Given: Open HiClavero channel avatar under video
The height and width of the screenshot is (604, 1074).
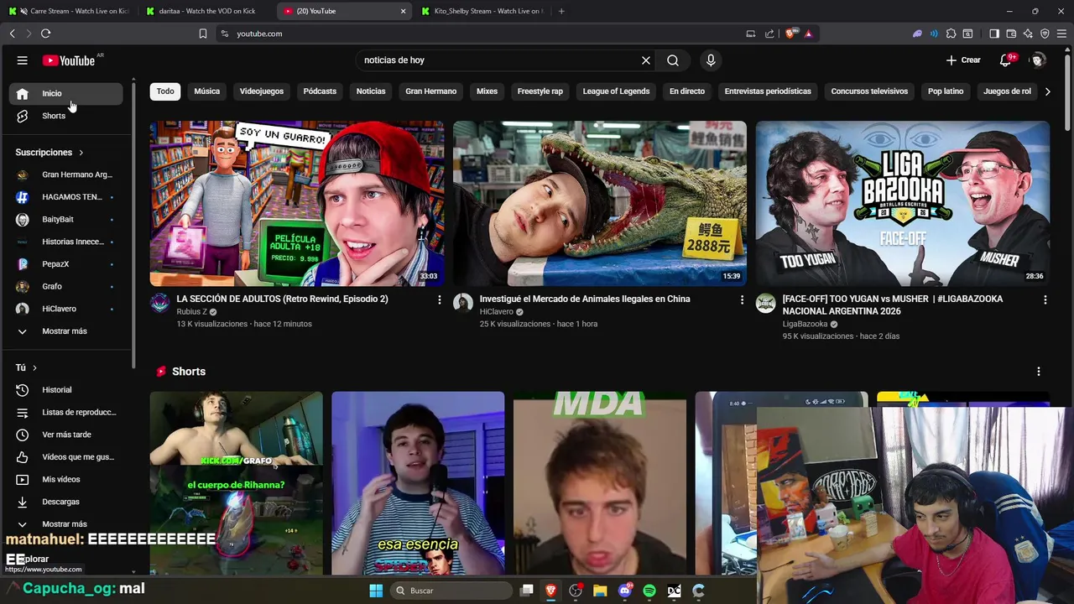Looking at the screenshot, I should [463, 303].
